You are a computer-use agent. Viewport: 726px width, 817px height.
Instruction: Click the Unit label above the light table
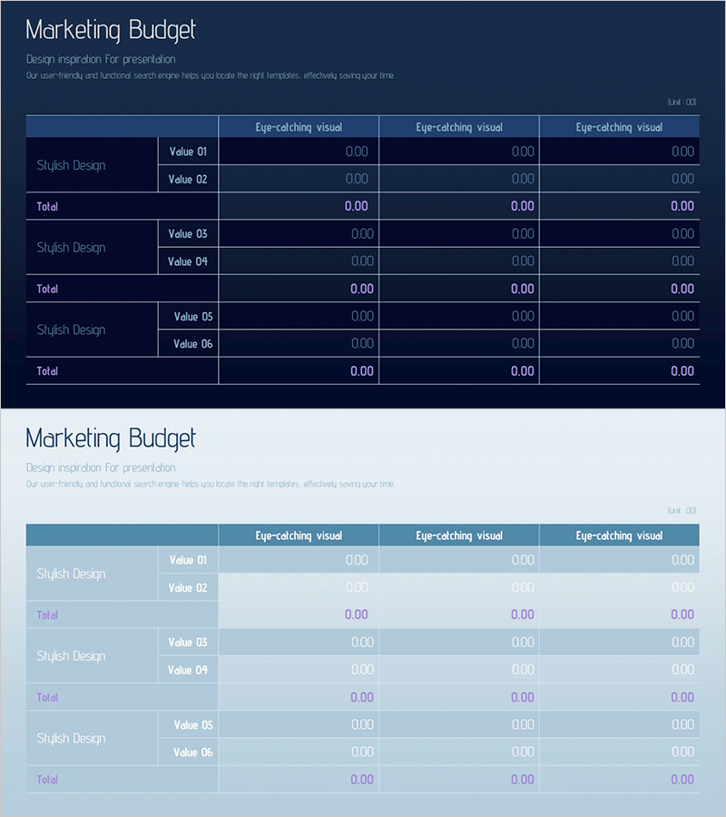pyautogui.click(x=682, y=510)
